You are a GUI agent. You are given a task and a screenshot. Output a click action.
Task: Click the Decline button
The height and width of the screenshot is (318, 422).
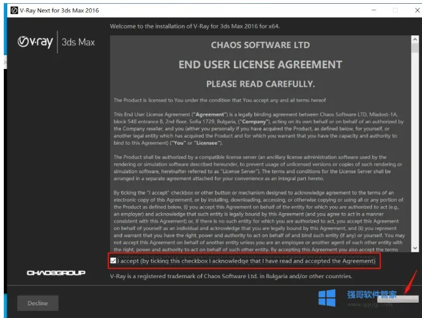pyautogui.click(x=38, y=303)
